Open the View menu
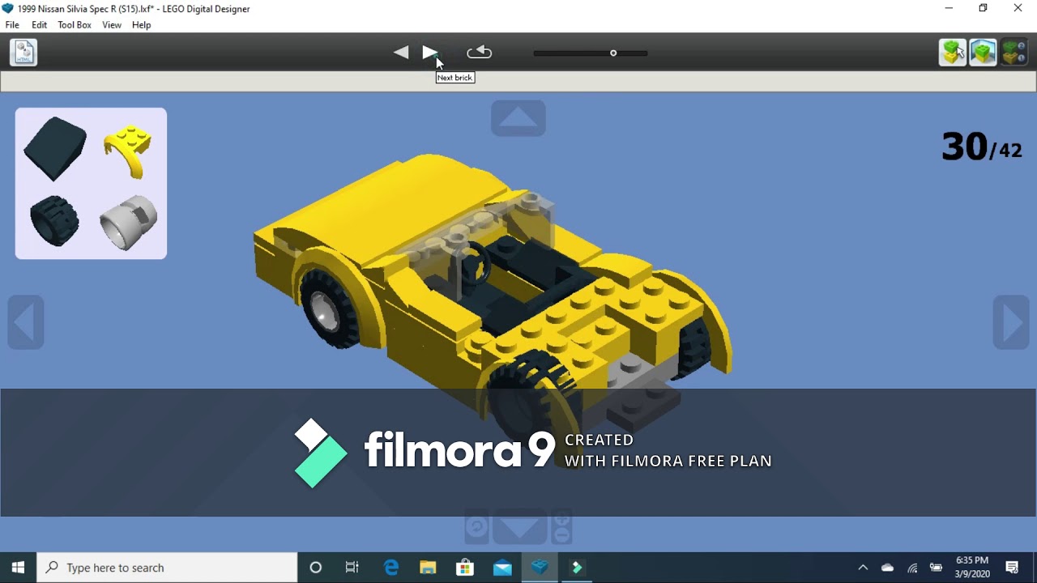 112,25
